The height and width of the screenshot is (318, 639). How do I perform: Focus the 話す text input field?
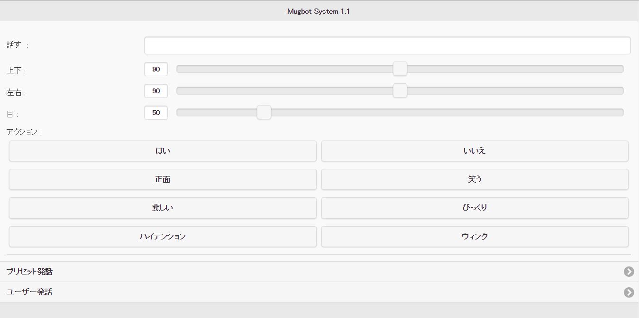coord(387,45)
